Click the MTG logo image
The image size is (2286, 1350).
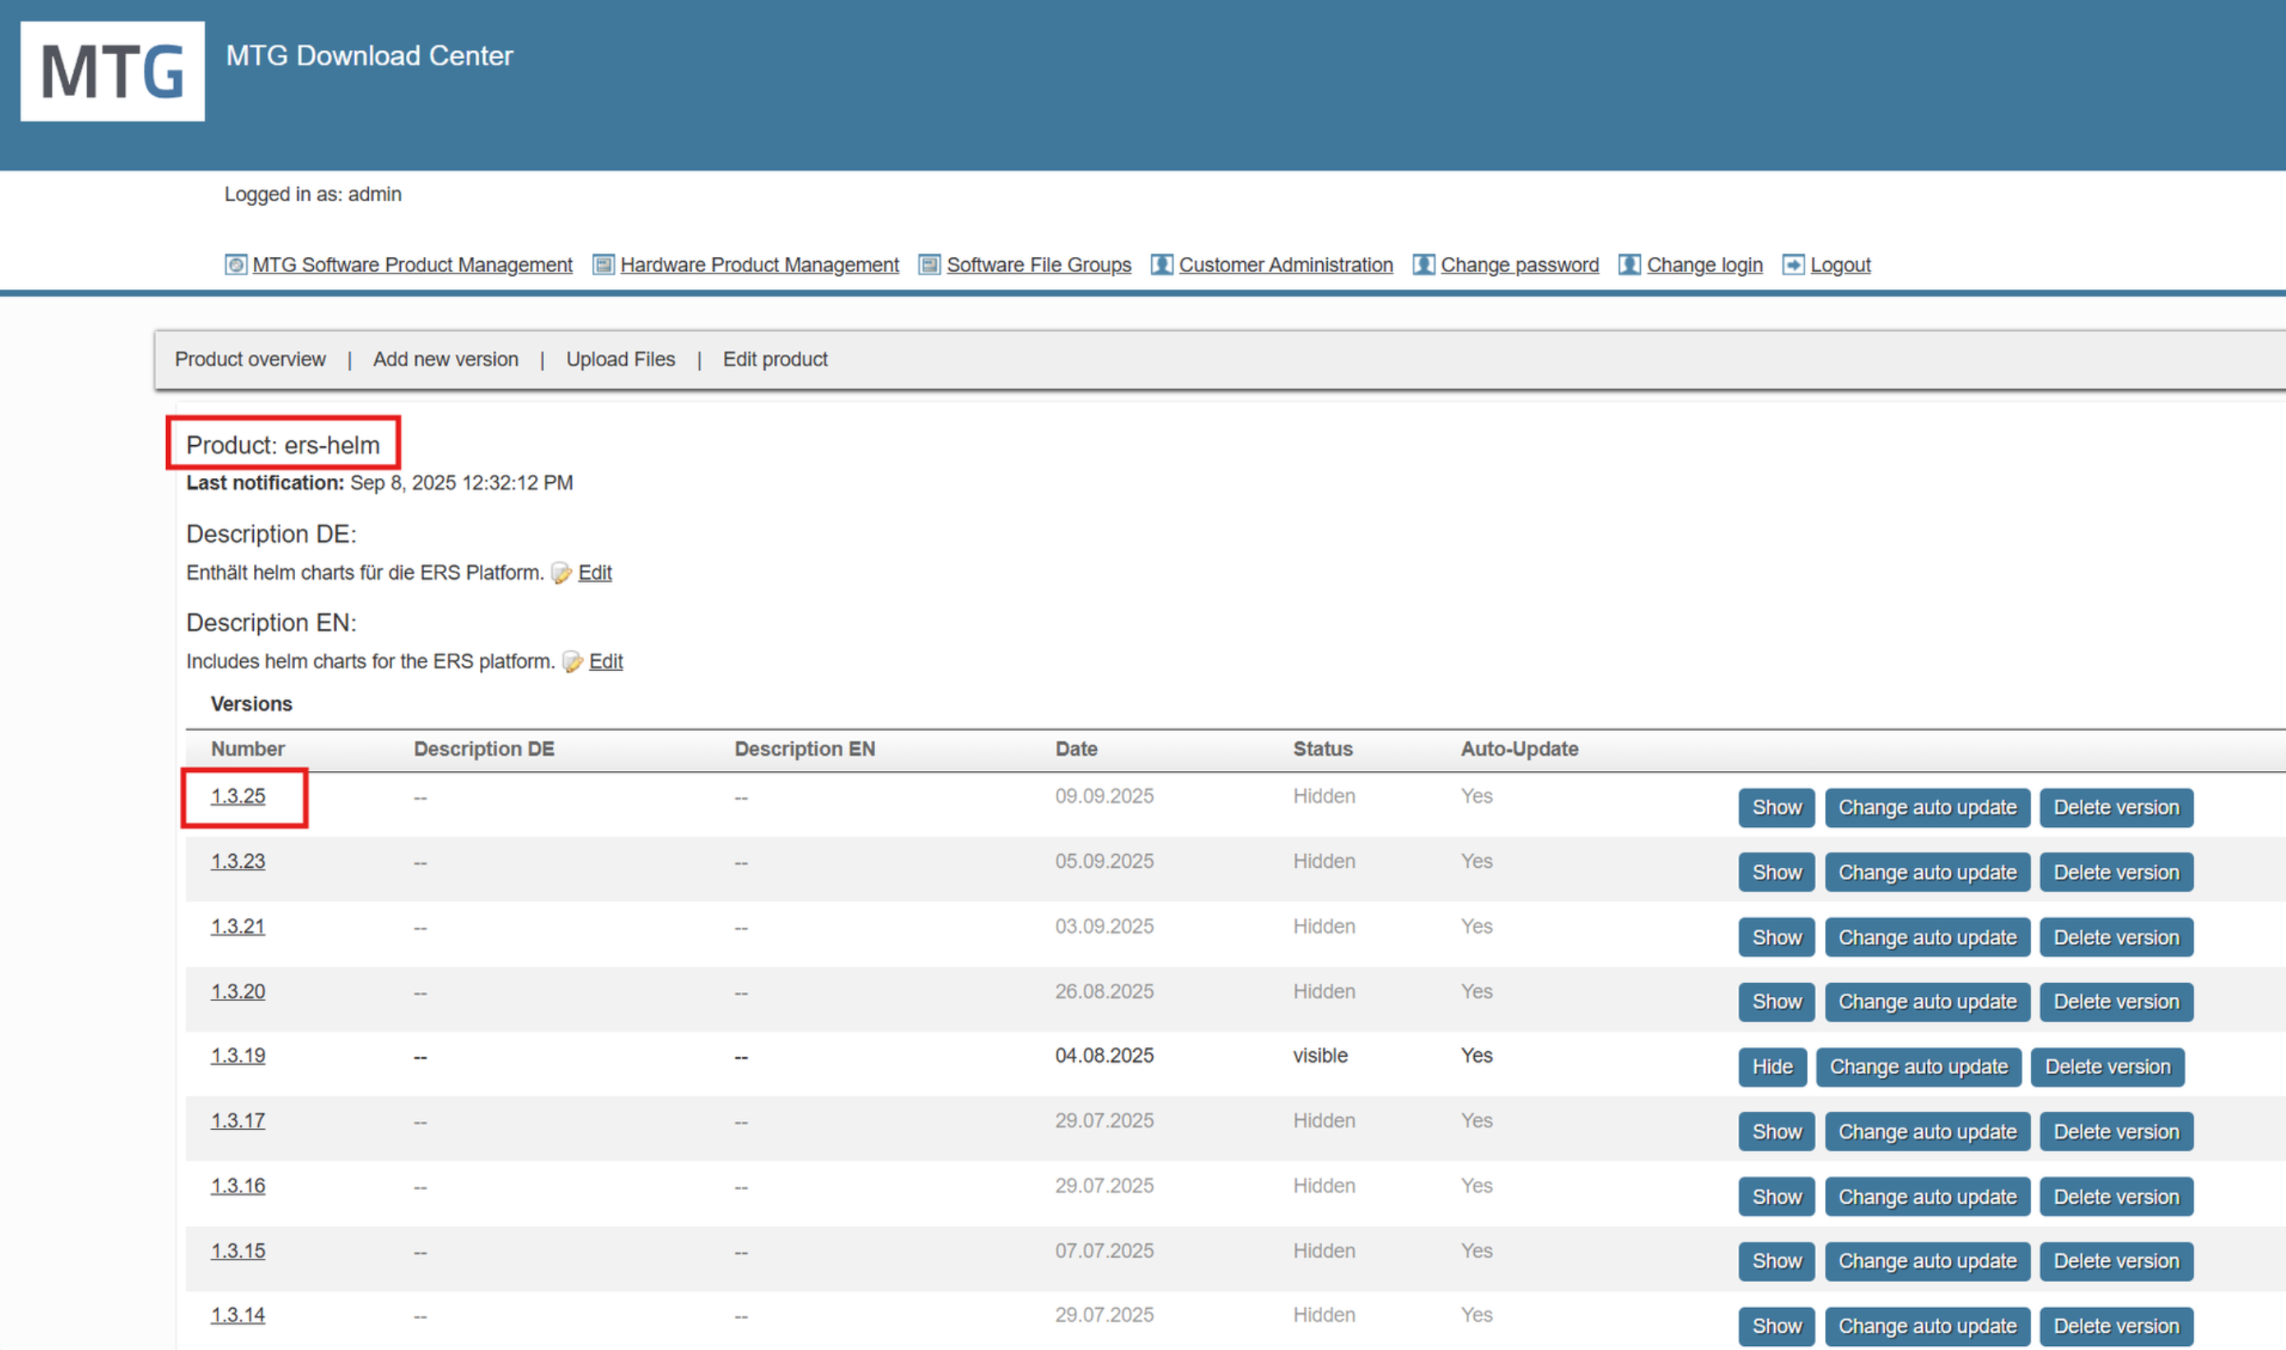point(112,71)
